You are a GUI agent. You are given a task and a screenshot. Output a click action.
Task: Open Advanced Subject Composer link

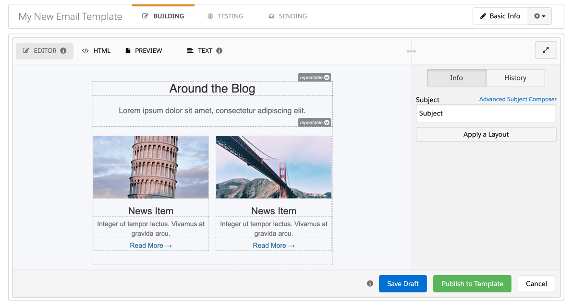(x=517, y=99)
